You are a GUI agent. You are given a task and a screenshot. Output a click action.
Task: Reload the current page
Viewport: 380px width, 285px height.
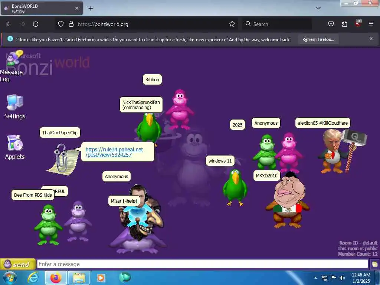tap(36, 24)
